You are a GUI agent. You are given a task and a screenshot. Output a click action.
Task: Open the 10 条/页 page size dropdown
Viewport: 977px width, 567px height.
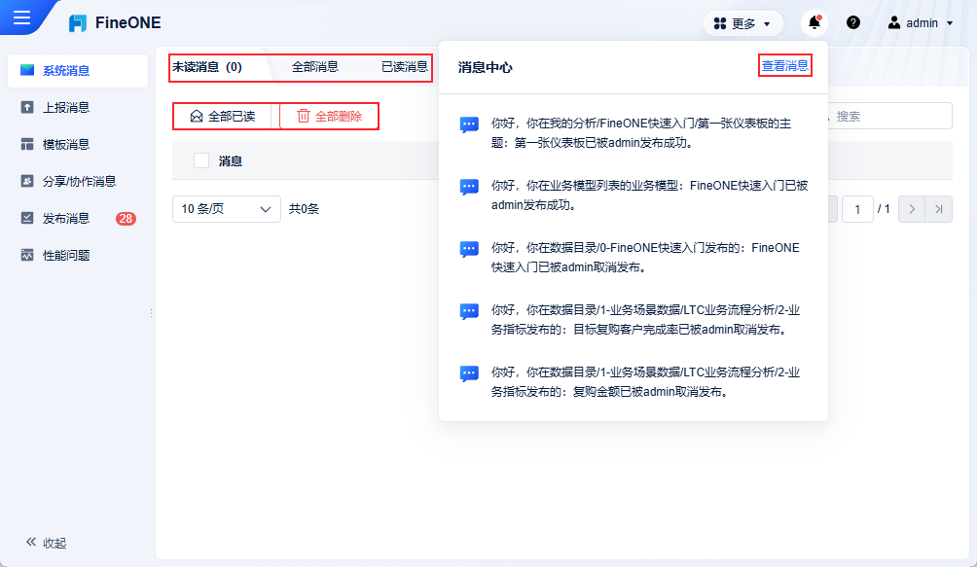coord(226,209)
